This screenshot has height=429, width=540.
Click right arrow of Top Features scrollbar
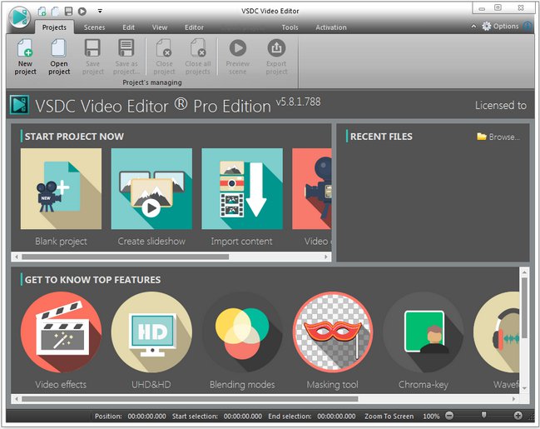[514, 399]
